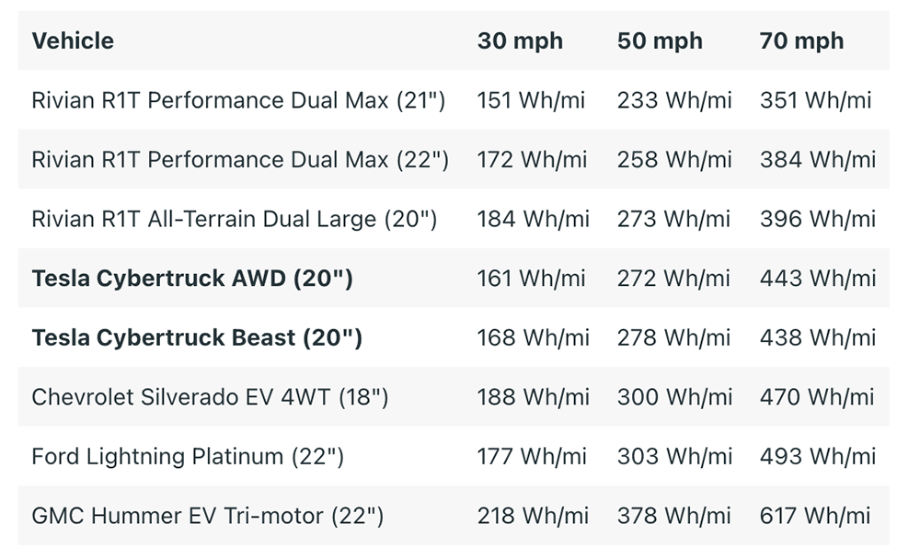
Task: Select the 30 mph column header
Action: pos(520,41)
